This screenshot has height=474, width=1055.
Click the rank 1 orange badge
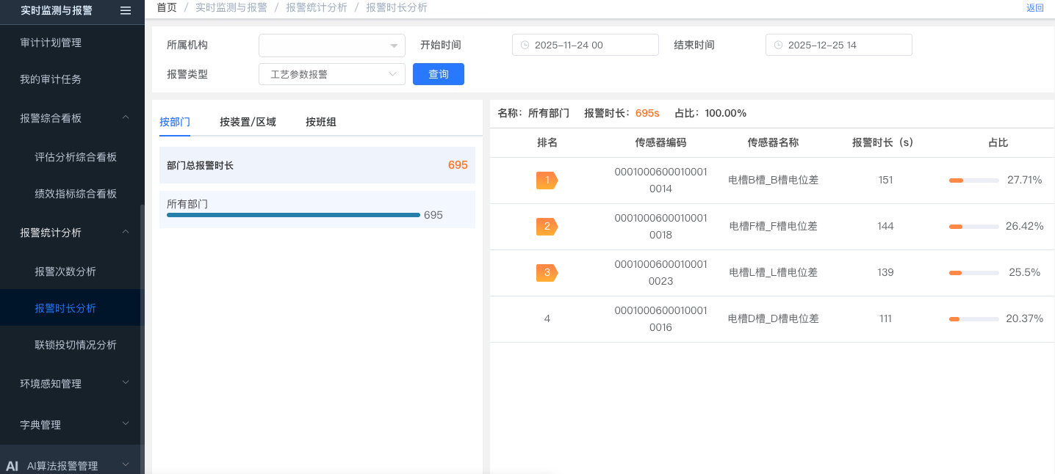tap(547, 180)
